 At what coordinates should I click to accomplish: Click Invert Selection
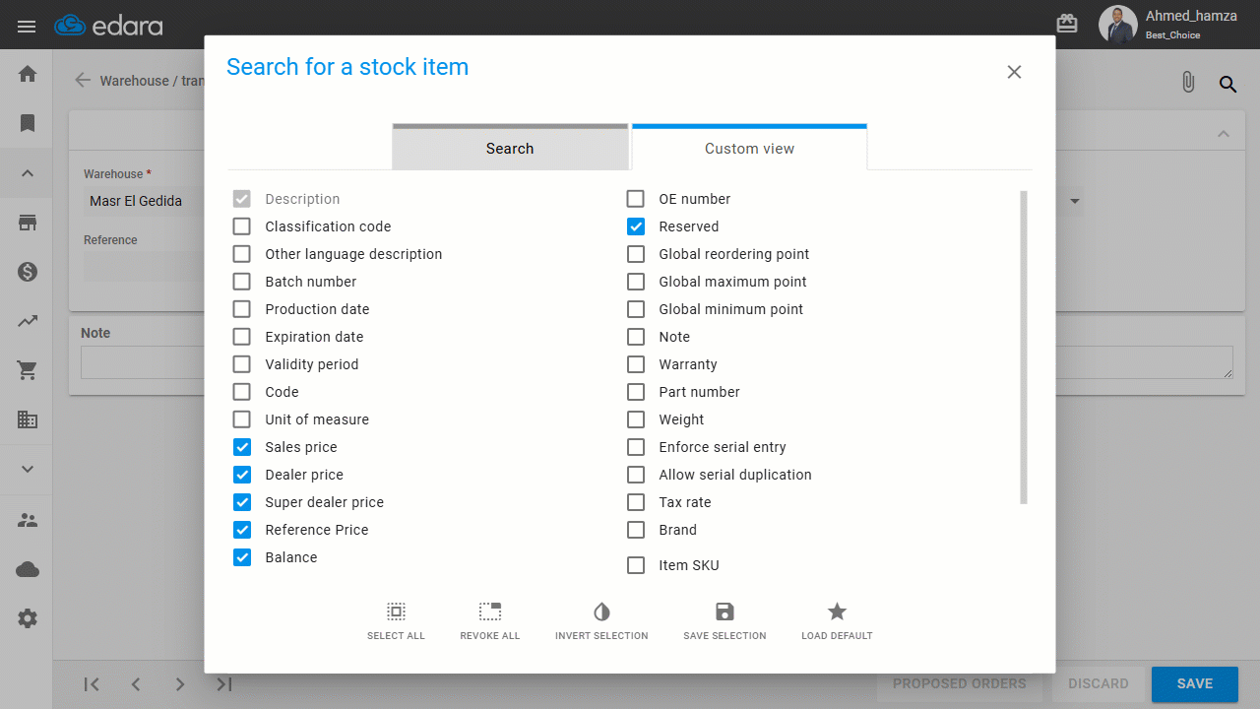(601, 621)
